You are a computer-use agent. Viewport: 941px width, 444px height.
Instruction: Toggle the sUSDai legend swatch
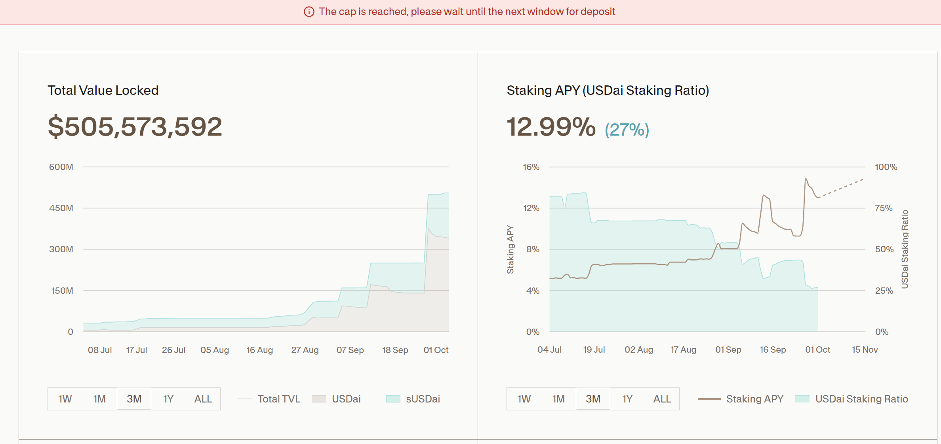tap(393, 399)
